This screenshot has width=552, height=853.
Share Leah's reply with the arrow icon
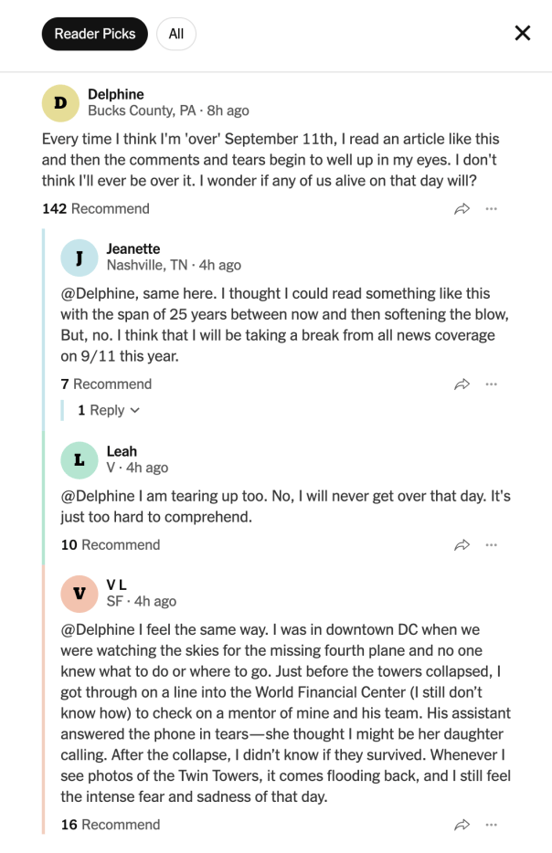pos(462,545)
